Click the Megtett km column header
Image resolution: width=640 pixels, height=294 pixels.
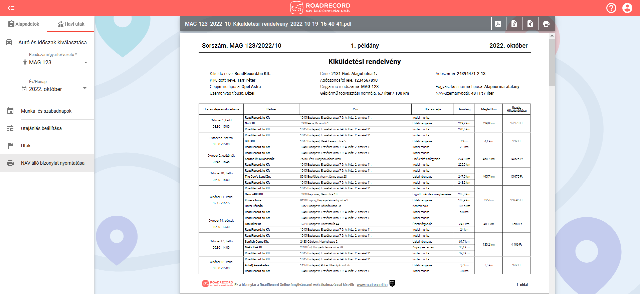click(488, 109)
